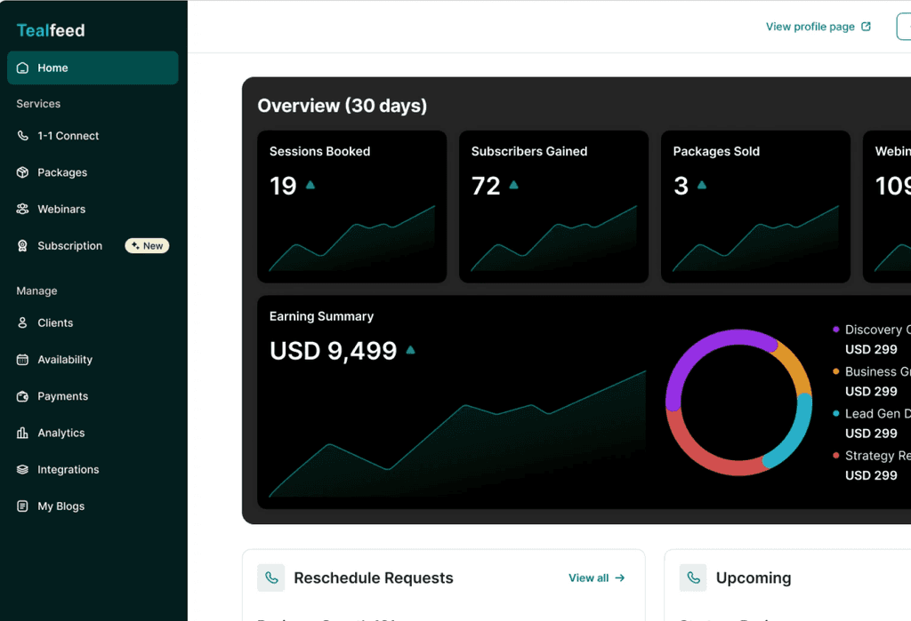Click the Availability calendar icon
This screenshot has width=911, height=621.
[x=22, y=359]
